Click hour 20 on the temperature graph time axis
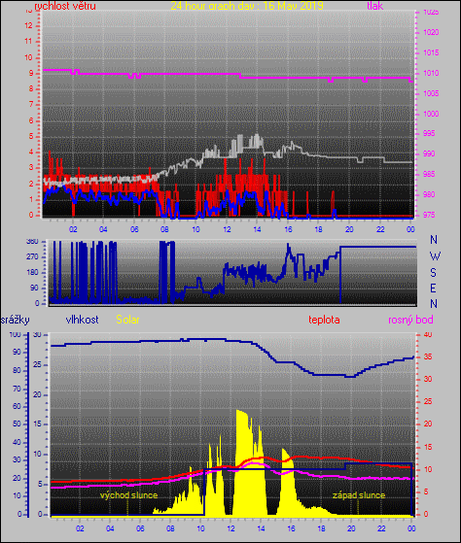The height and width of the screenshot is (543, 461). tap(351, 528)
